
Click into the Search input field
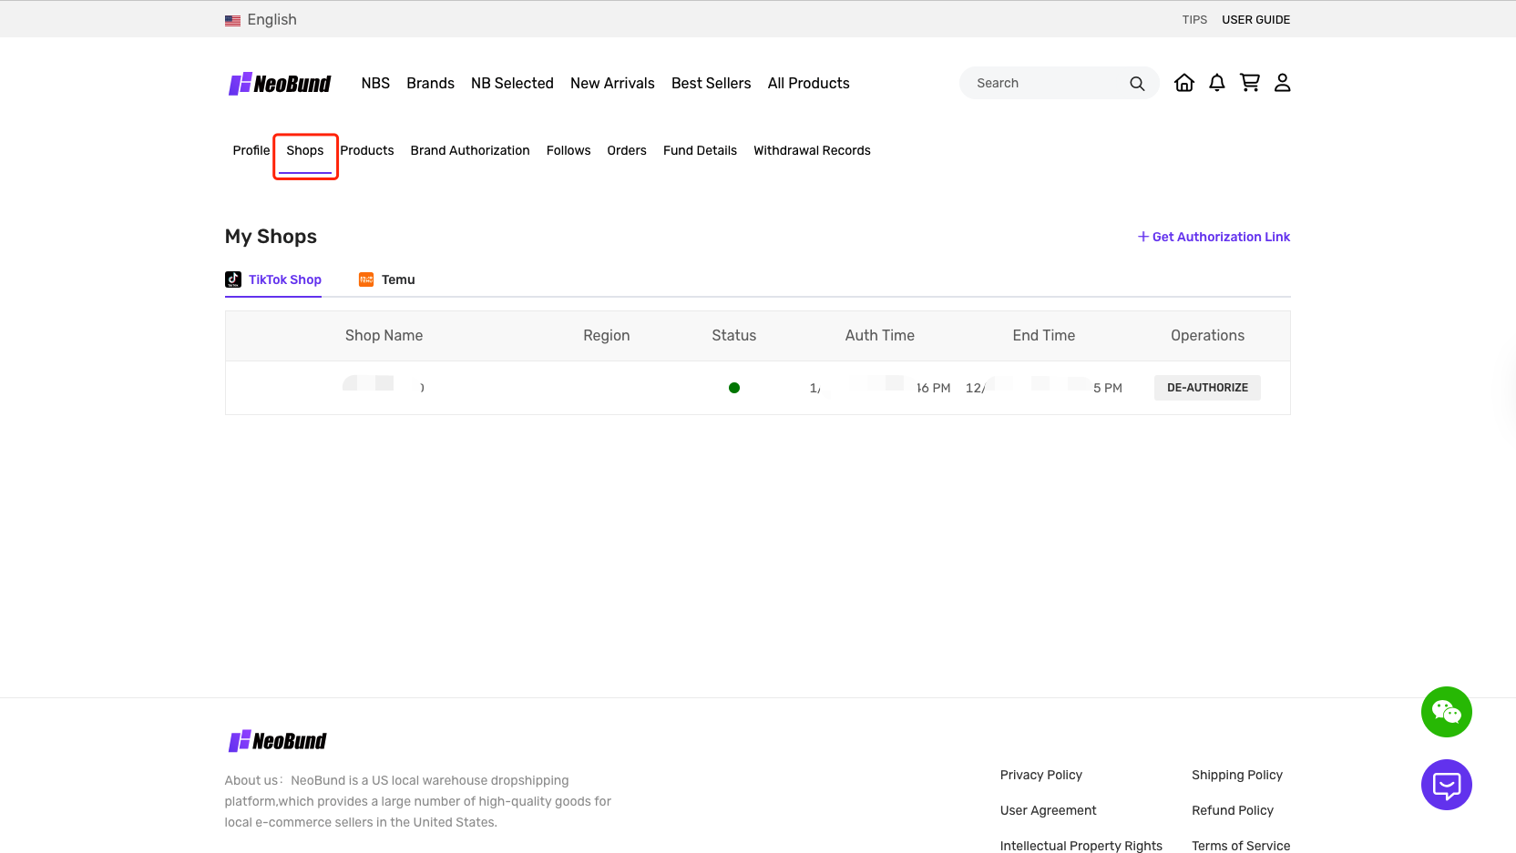pos(1043,83)
